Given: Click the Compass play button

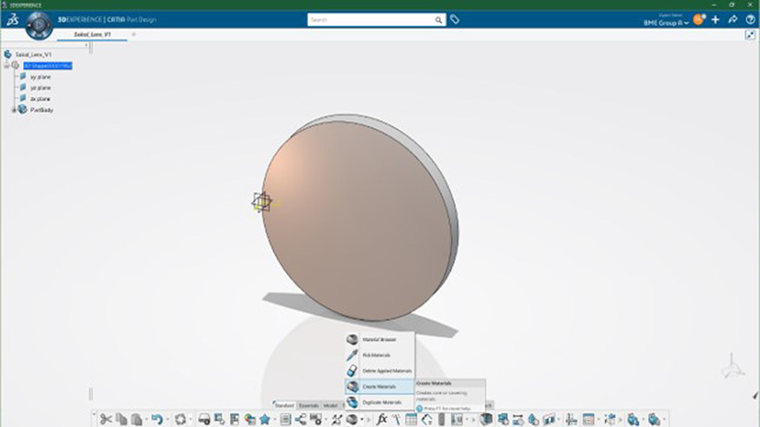Looking at the screenshot, I should [x=39, y=26].
